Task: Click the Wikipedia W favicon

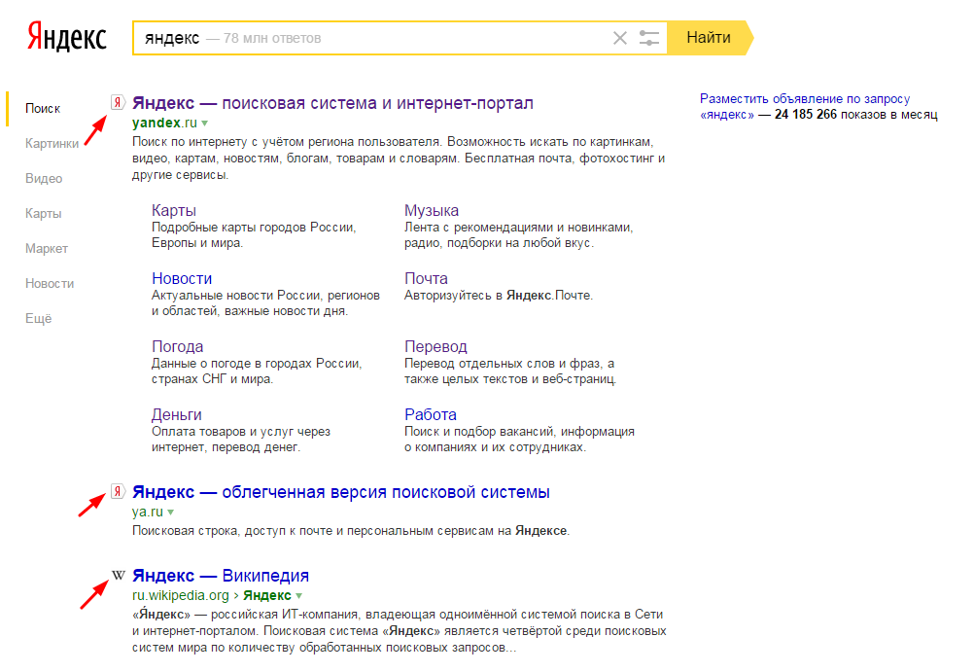Action: (x=119, y=575)
